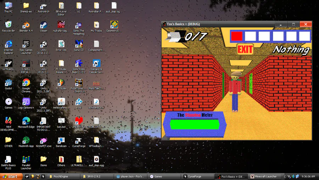Open the Items folder on desktop

coord(44,161)
